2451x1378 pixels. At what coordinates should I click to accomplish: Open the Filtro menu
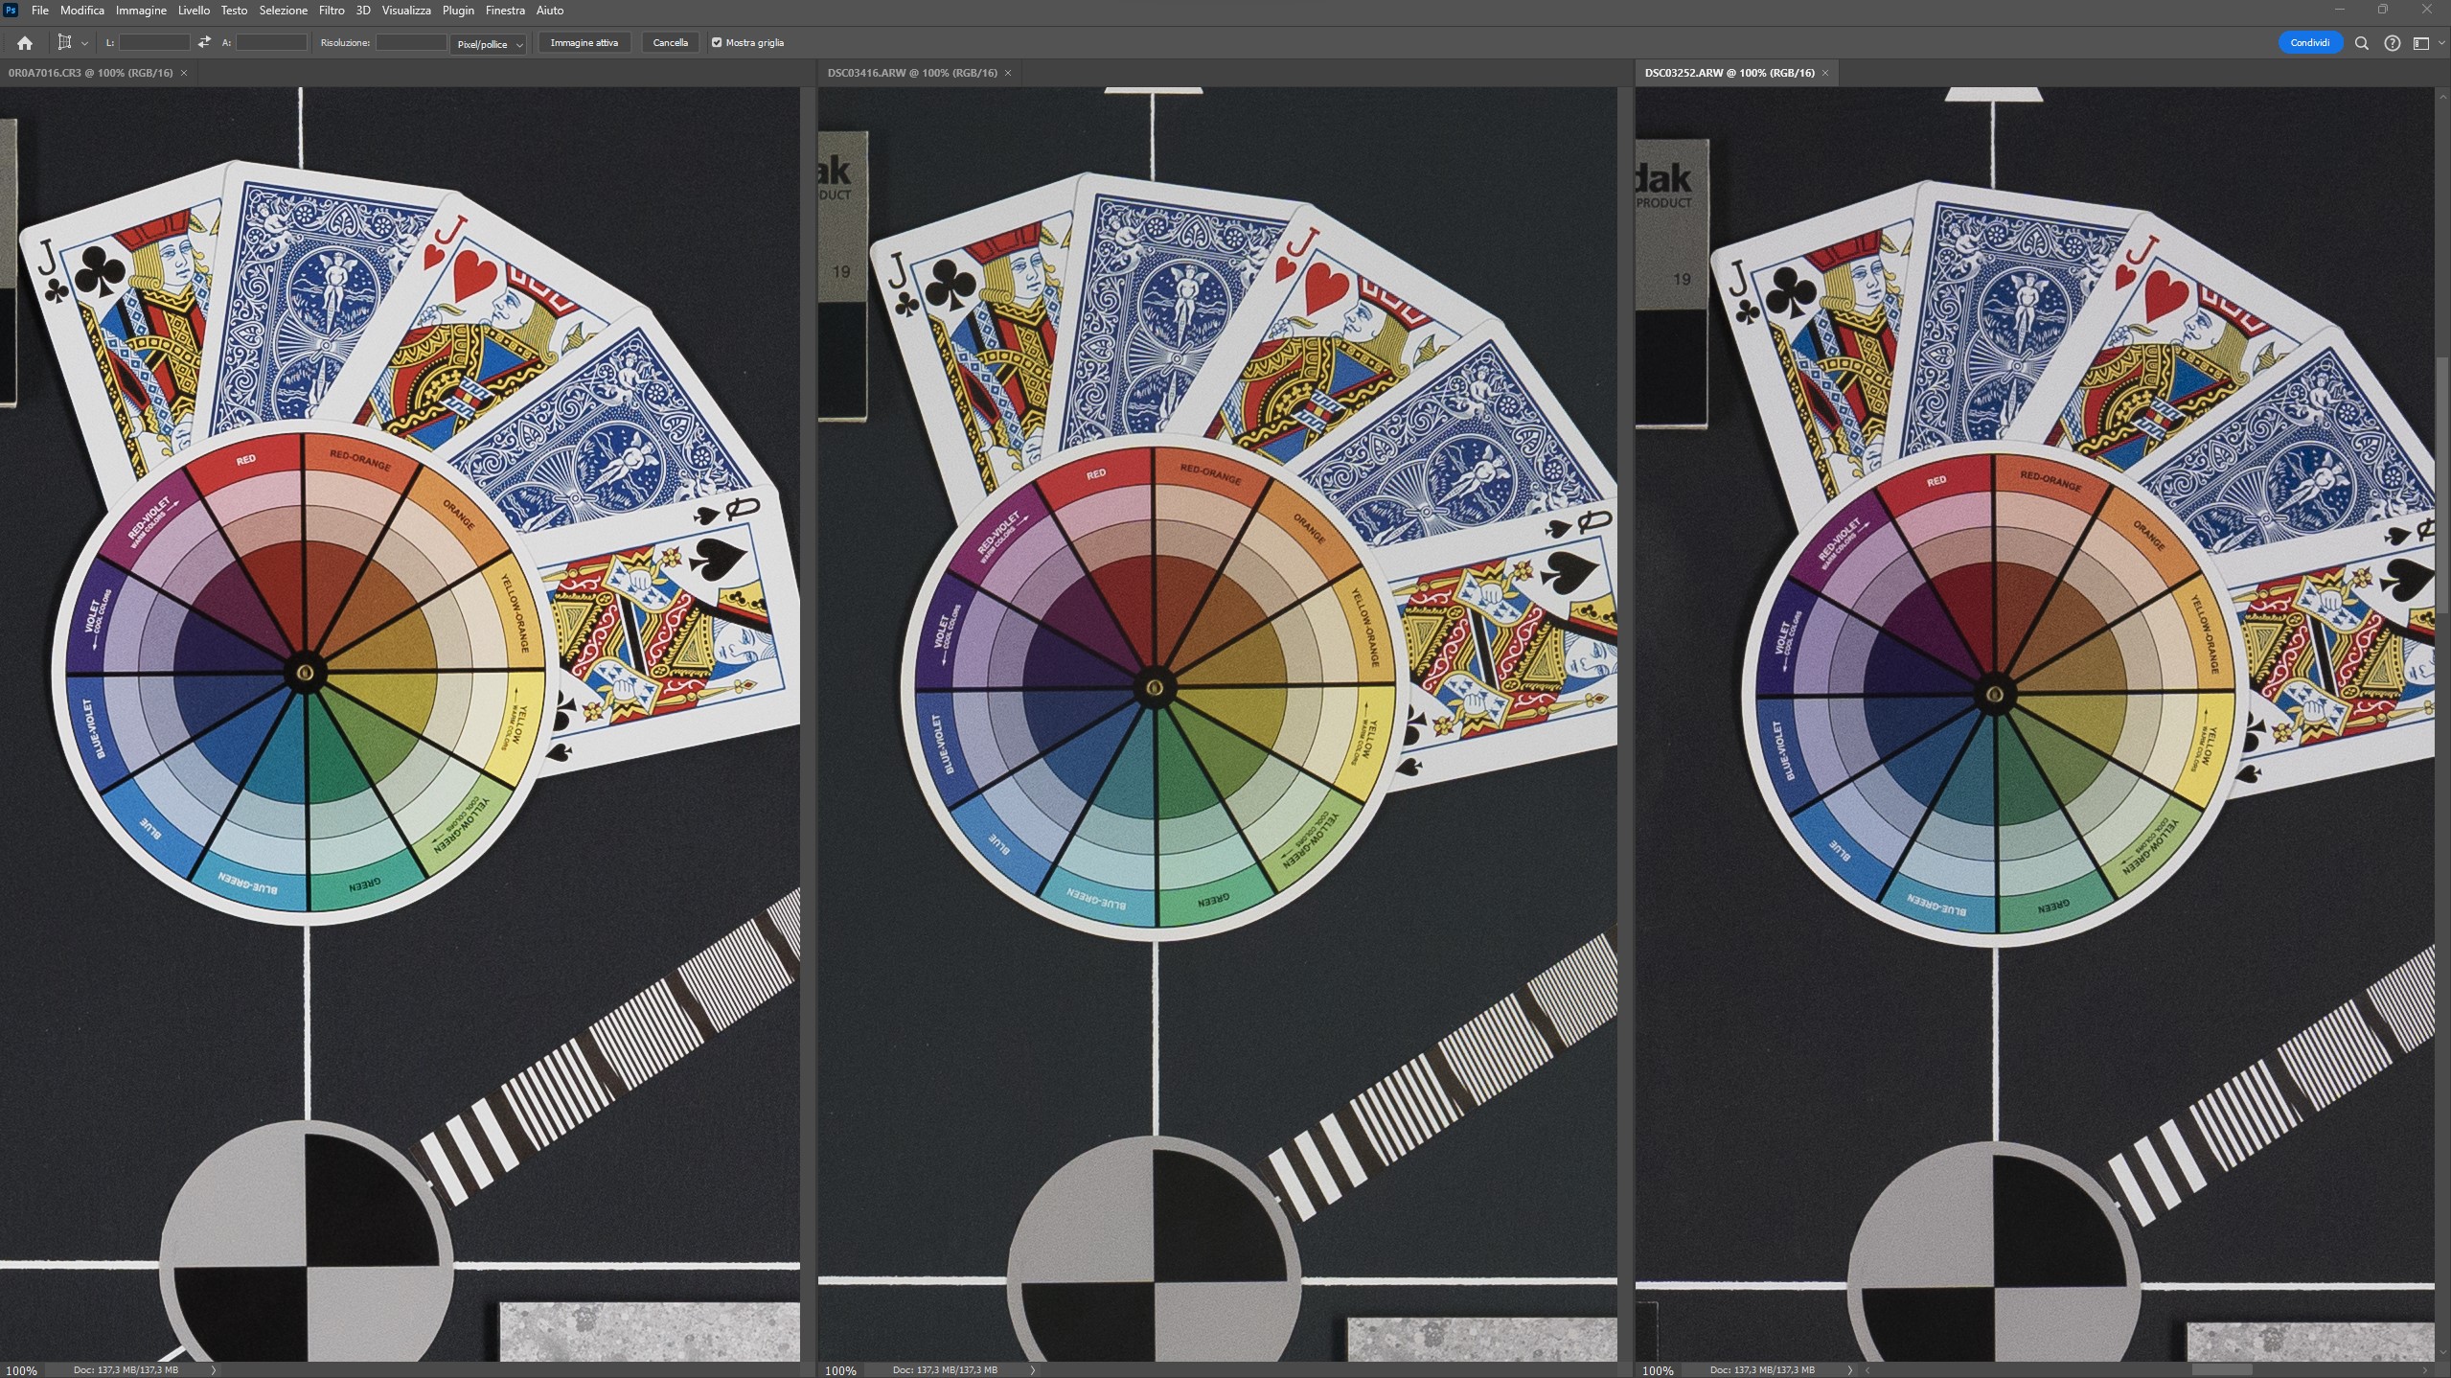point(332,11)
